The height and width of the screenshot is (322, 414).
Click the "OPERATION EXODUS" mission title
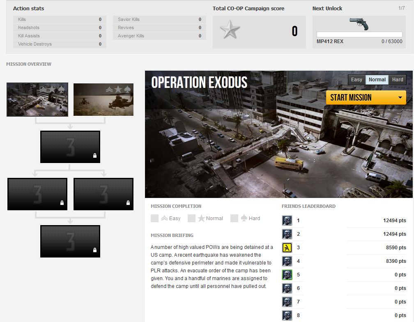pos(199,82)
